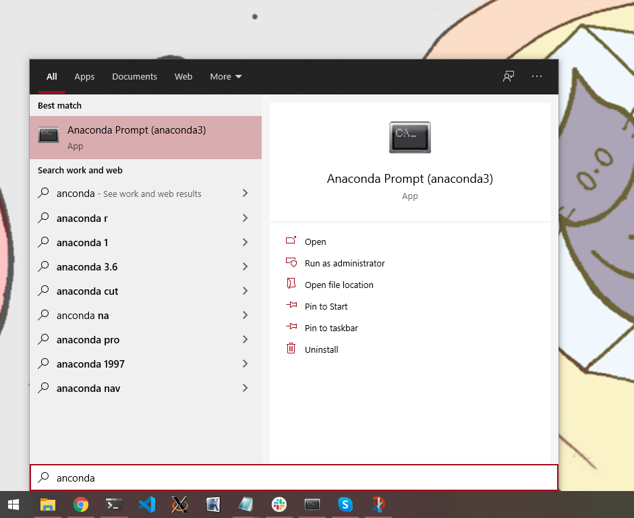Click the search box containing 'anconda'
The height and width of the screenshot is (518, 634).
coord(294,478)
